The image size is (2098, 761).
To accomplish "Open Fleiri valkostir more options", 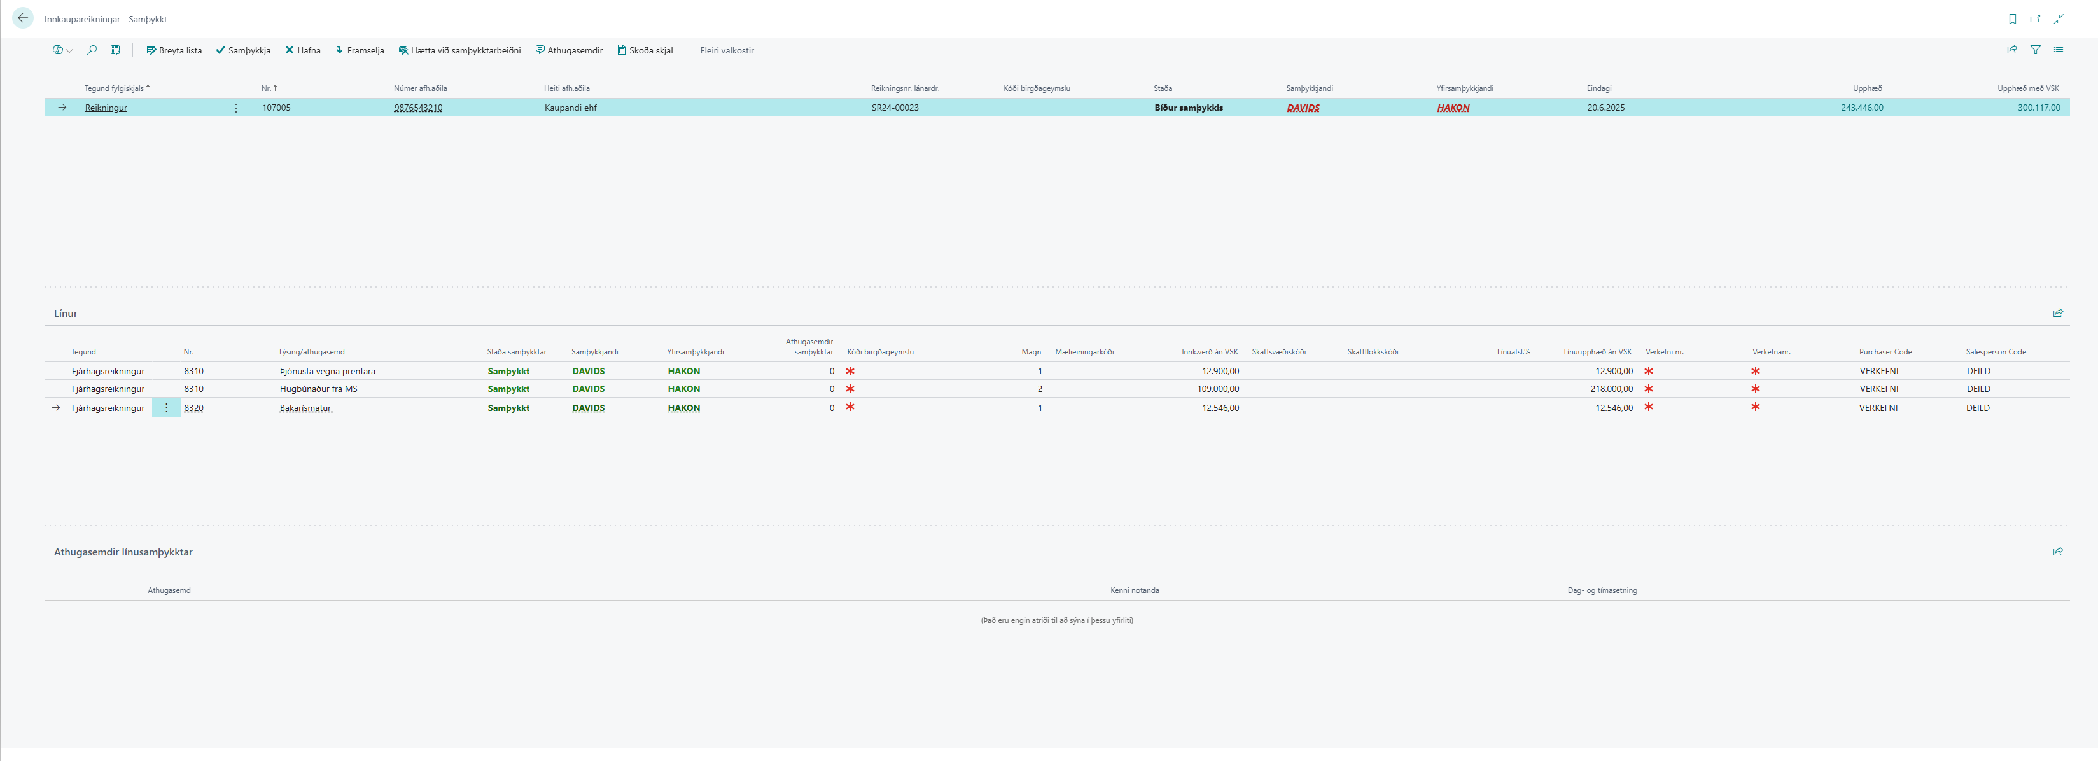I will (727, 50).
